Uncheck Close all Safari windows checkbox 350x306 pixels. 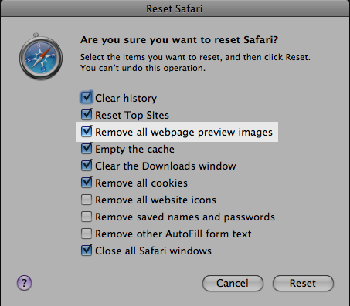click(x=87, y=251)
